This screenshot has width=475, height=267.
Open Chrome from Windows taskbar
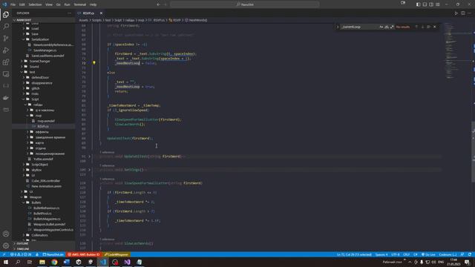pyautogui.click(x=54, y=262)
